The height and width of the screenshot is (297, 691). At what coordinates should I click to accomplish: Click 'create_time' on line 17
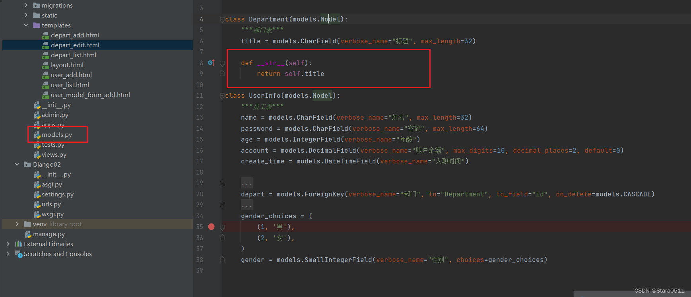click(263, 161)
